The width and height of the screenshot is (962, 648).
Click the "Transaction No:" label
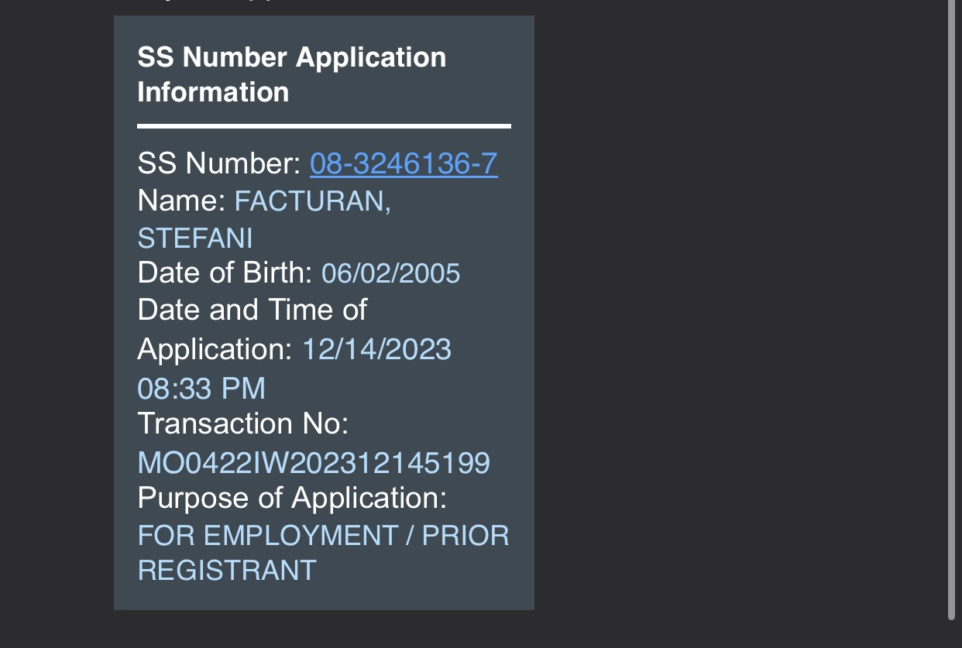242,423
